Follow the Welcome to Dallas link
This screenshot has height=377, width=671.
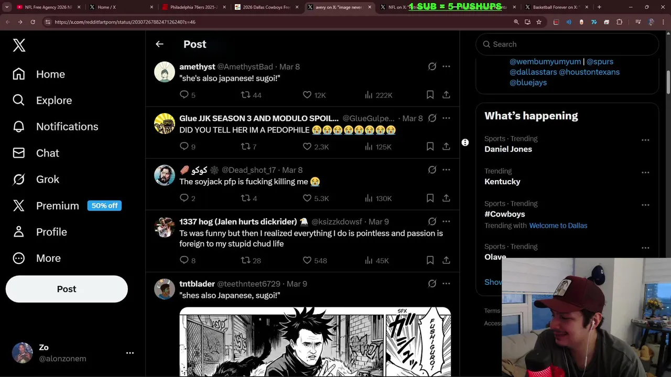[558, 226]
